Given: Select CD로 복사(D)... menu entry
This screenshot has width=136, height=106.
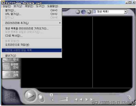Looking at the screenshot, I should (x=32, y=36).
